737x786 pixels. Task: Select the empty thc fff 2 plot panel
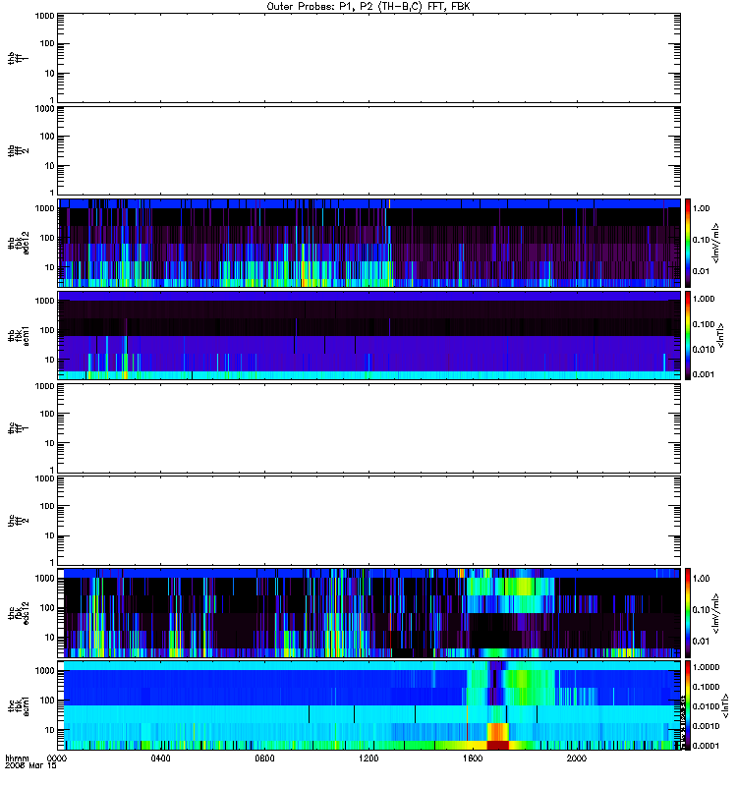369,521
